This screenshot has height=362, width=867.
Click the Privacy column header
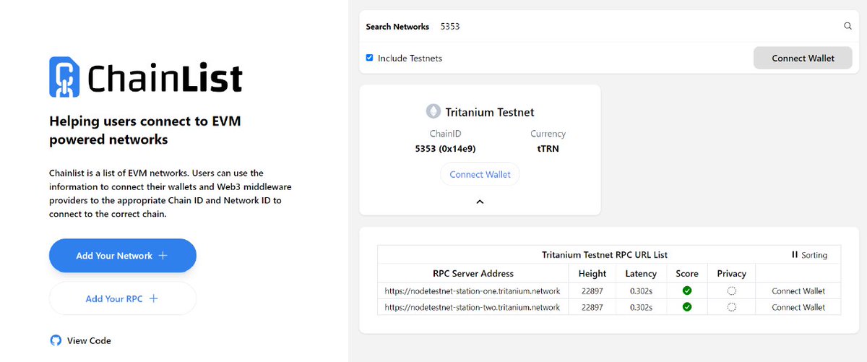pos(732,273)
